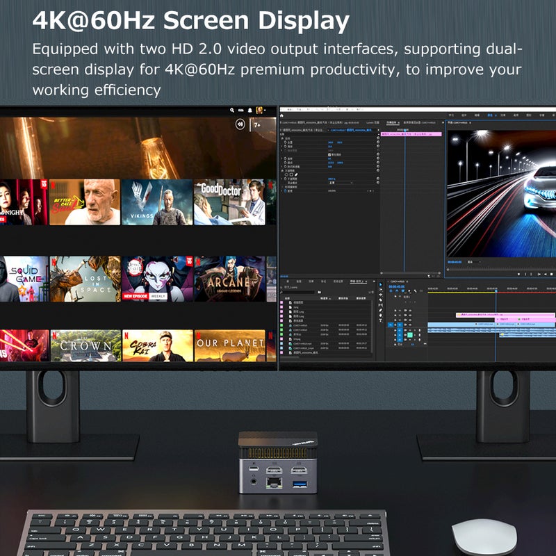Open the Netflix search magnifier
This screenshot has width=556, height=556.
(x=232, y=111)
